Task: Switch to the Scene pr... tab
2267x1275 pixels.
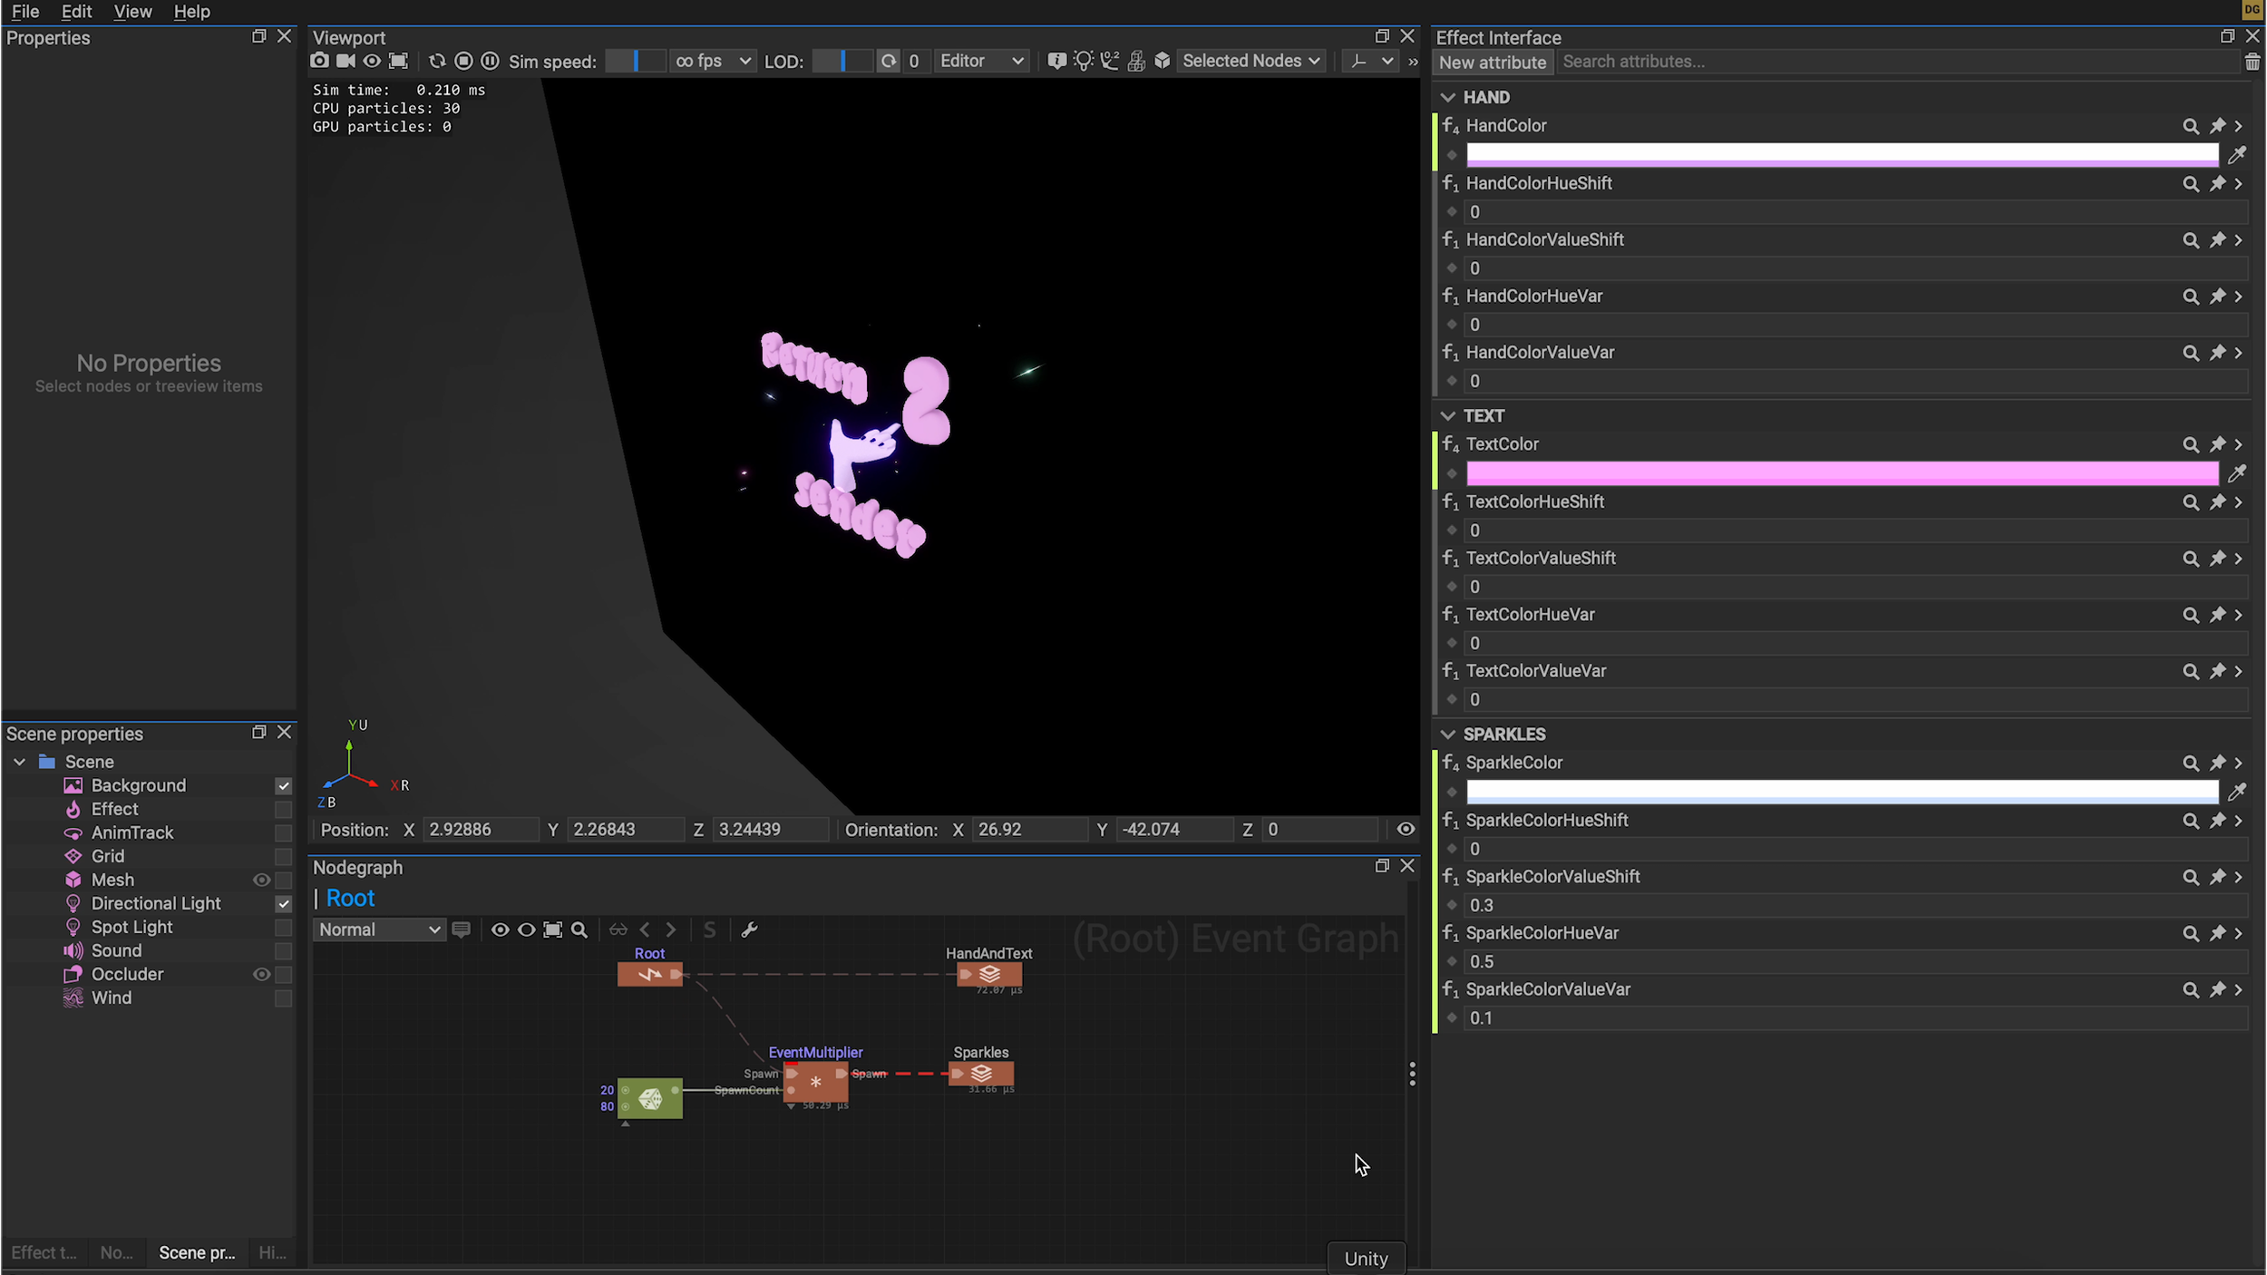Action: [x=197, y=1252]
